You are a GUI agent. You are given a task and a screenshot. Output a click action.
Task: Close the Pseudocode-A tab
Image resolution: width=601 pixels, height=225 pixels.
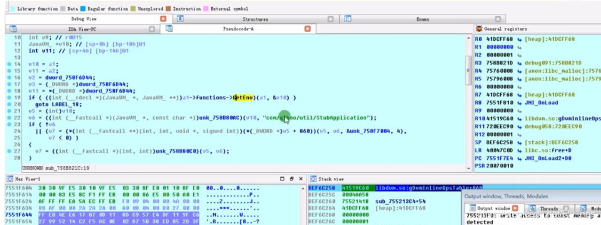pos(307,29)
